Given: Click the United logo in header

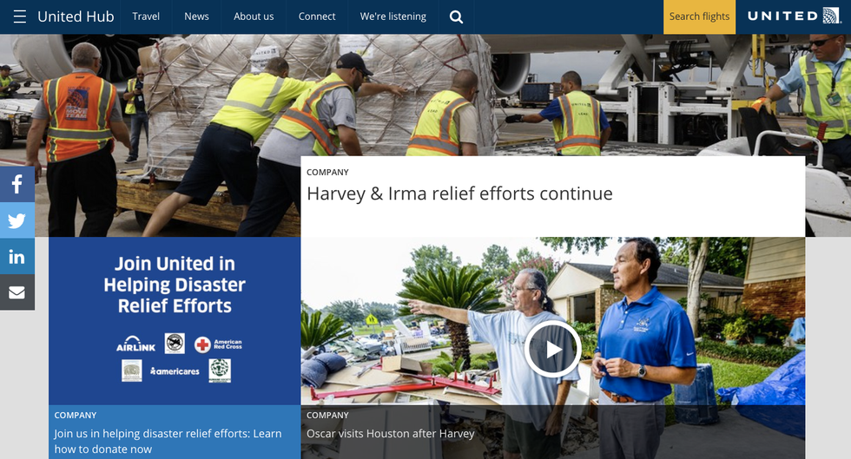Looking at the screenshot, I should pyautogui.click(x=794, y=16).
